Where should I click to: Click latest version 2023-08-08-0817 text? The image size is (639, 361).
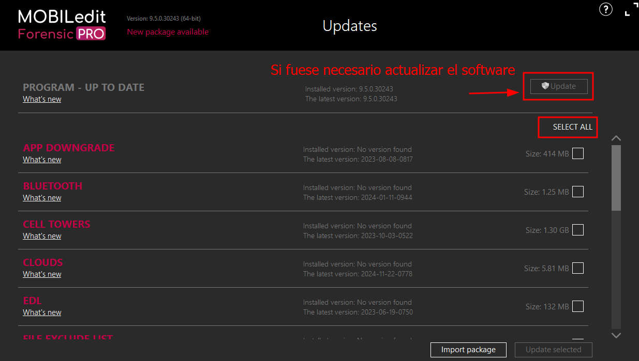(x=358, y=159)
